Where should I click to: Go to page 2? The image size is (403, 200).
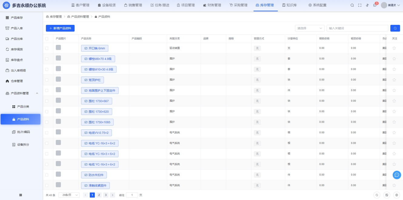point(99,195)
